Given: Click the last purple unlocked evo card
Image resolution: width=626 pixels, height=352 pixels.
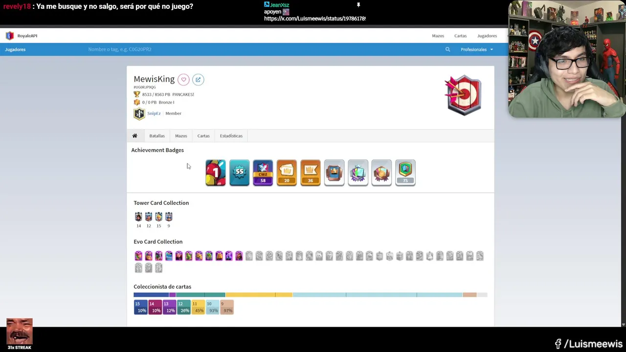Looking at the screenshot, I should pyautogui.click(x=239, y=256).
